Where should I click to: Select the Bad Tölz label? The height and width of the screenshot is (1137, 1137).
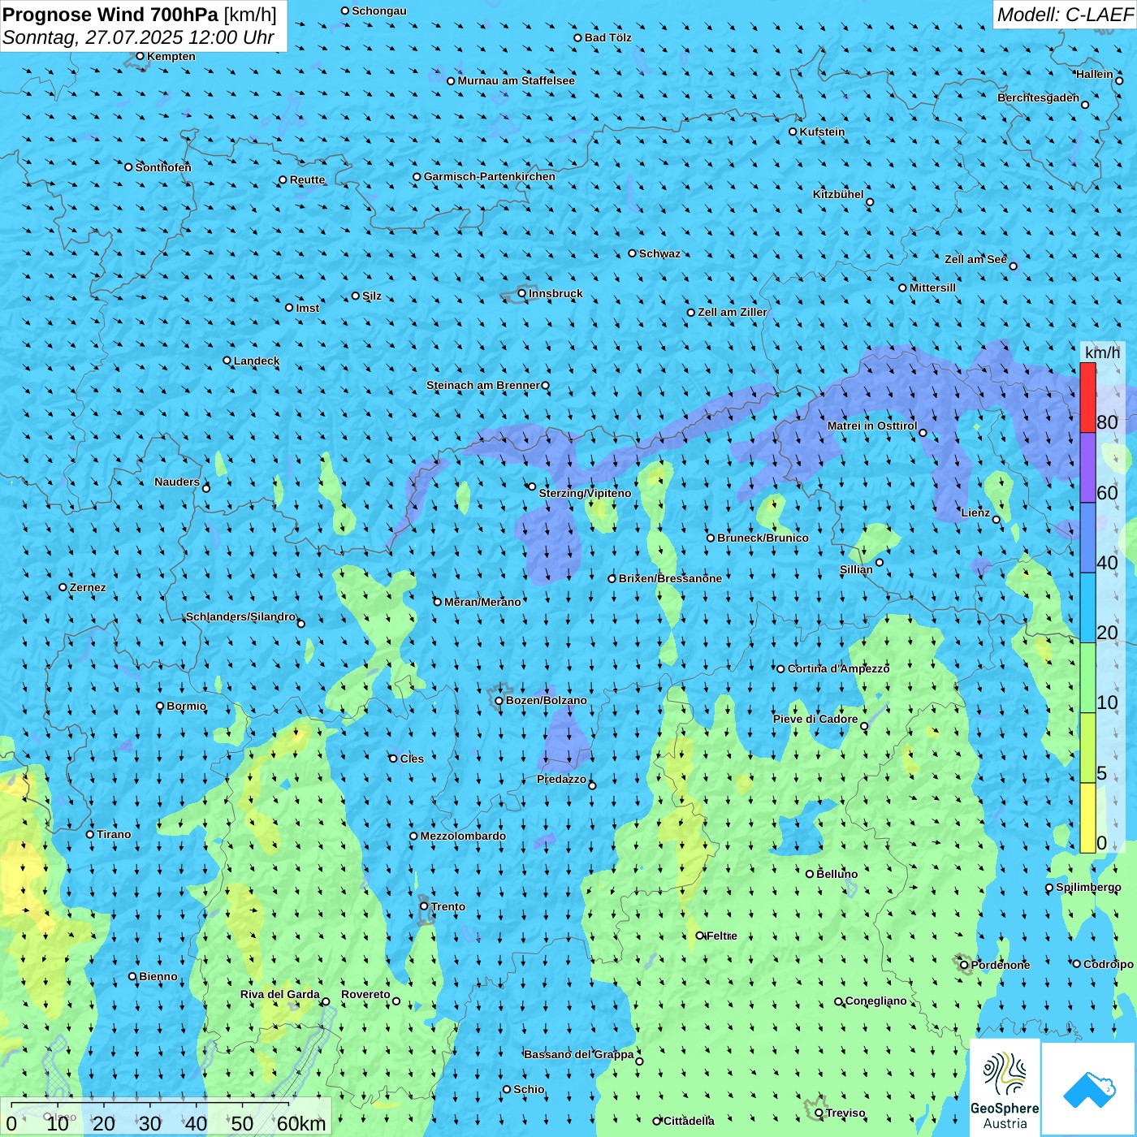pyautogui.click(x=608, y=37)
